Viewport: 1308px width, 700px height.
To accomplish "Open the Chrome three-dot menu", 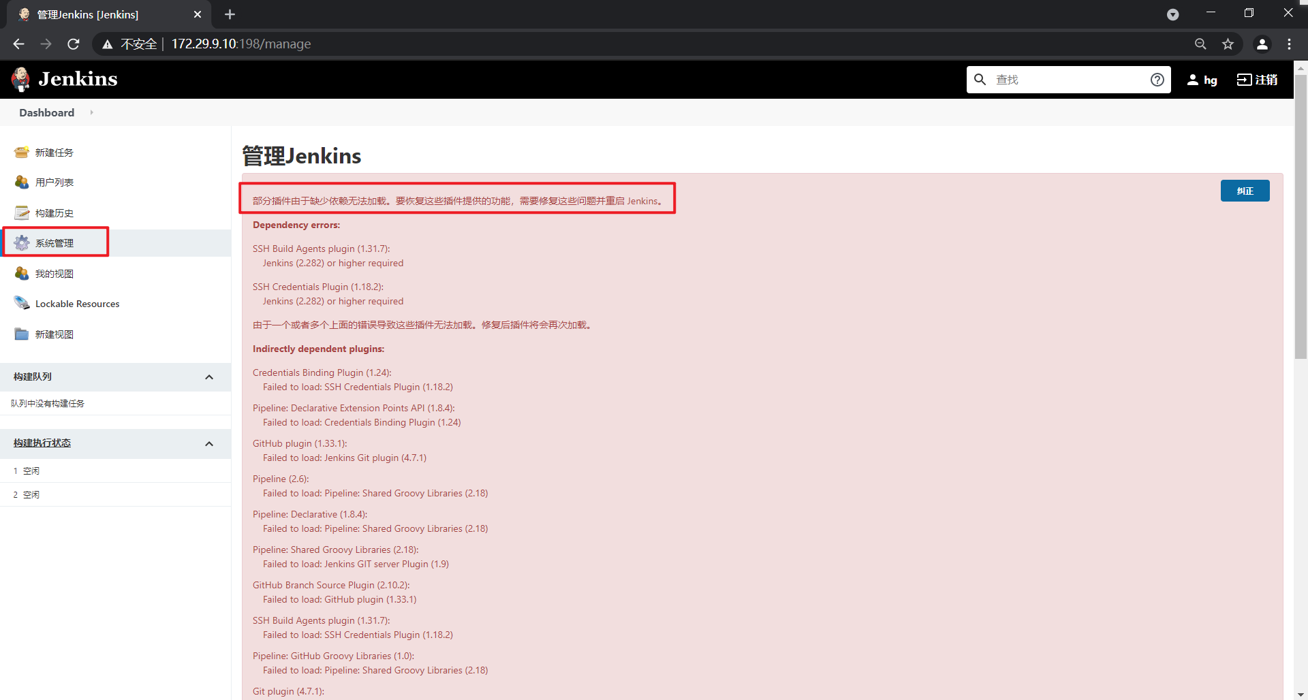I will [x=1289, y=44].
